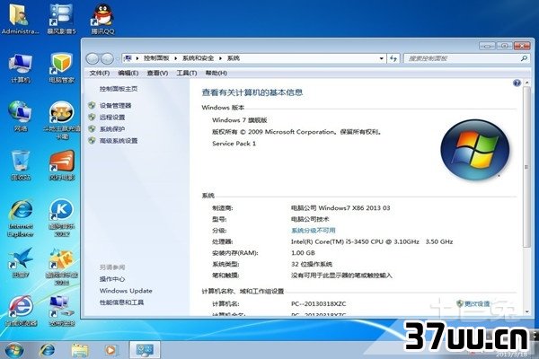Focus the 搜索控制面板 search field
The height and width of the screenshot is (359, 539).
coord(463,58)
